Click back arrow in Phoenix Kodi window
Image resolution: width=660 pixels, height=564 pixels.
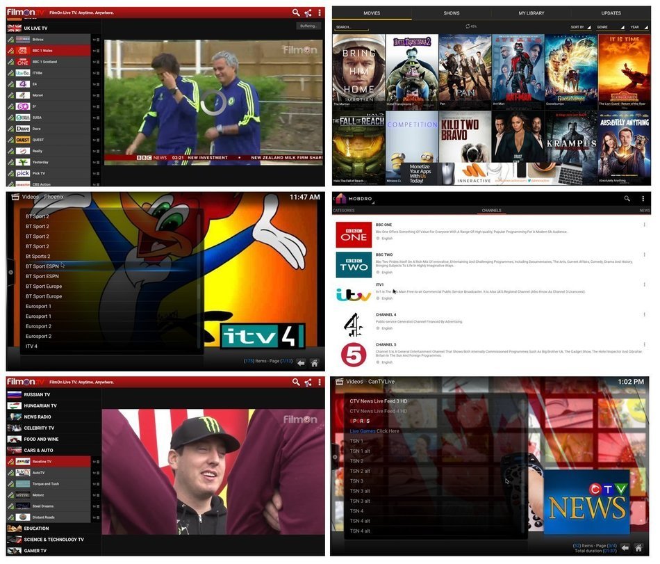[x=301, y=362]
